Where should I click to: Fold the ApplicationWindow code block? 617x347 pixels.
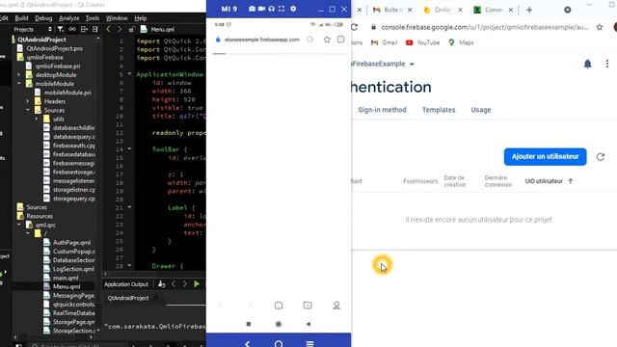coord(129,74)
